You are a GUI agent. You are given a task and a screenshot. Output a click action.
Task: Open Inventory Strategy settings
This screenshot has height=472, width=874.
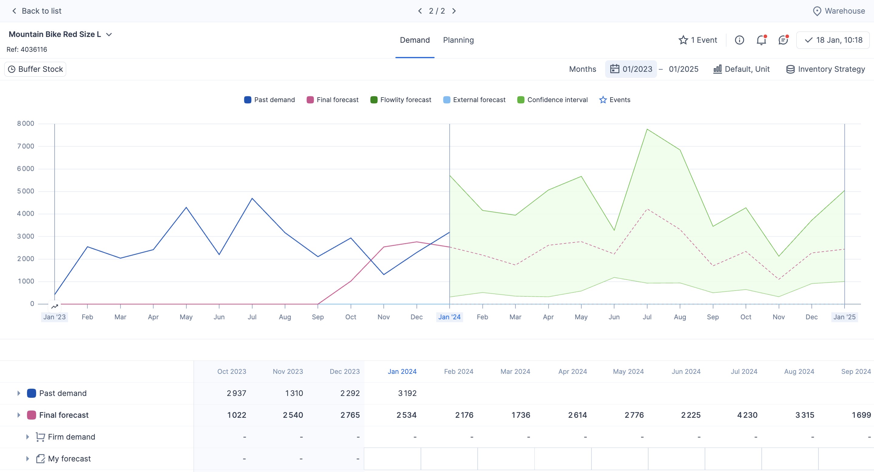tap(825, 69)
